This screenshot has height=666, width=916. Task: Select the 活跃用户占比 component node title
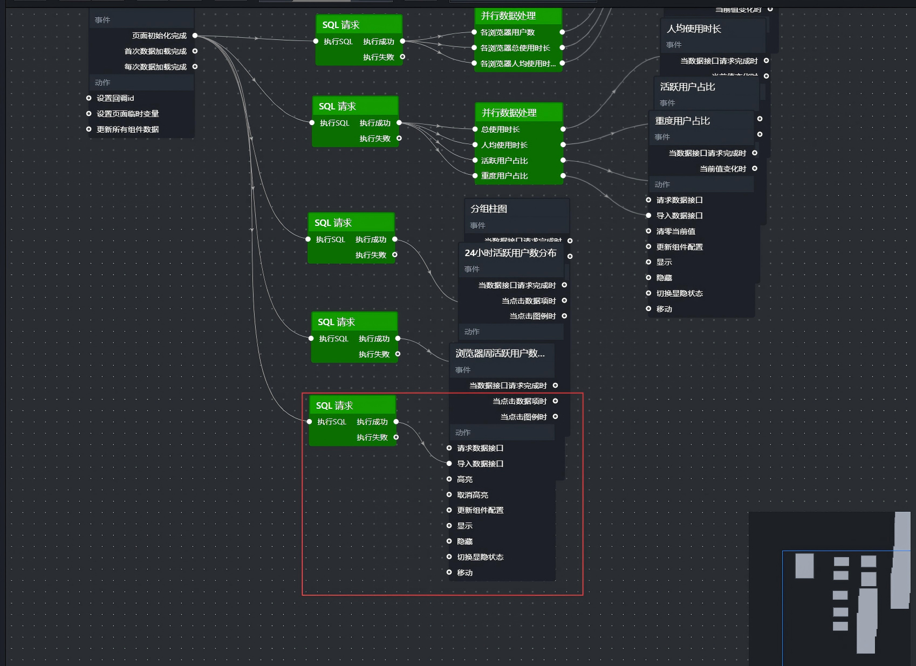pos(687,87)
